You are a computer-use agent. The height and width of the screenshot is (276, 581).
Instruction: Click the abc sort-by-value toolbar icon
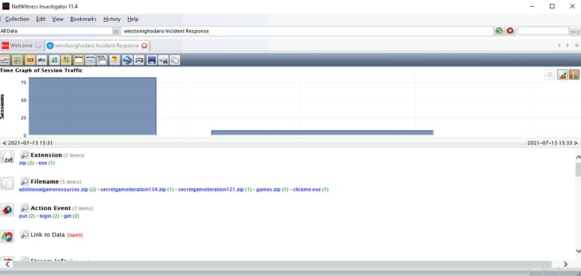click(x=42, y=60)
